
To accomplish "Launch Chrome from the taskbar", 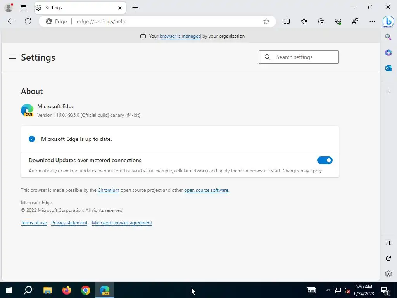I will pos(86,290).
